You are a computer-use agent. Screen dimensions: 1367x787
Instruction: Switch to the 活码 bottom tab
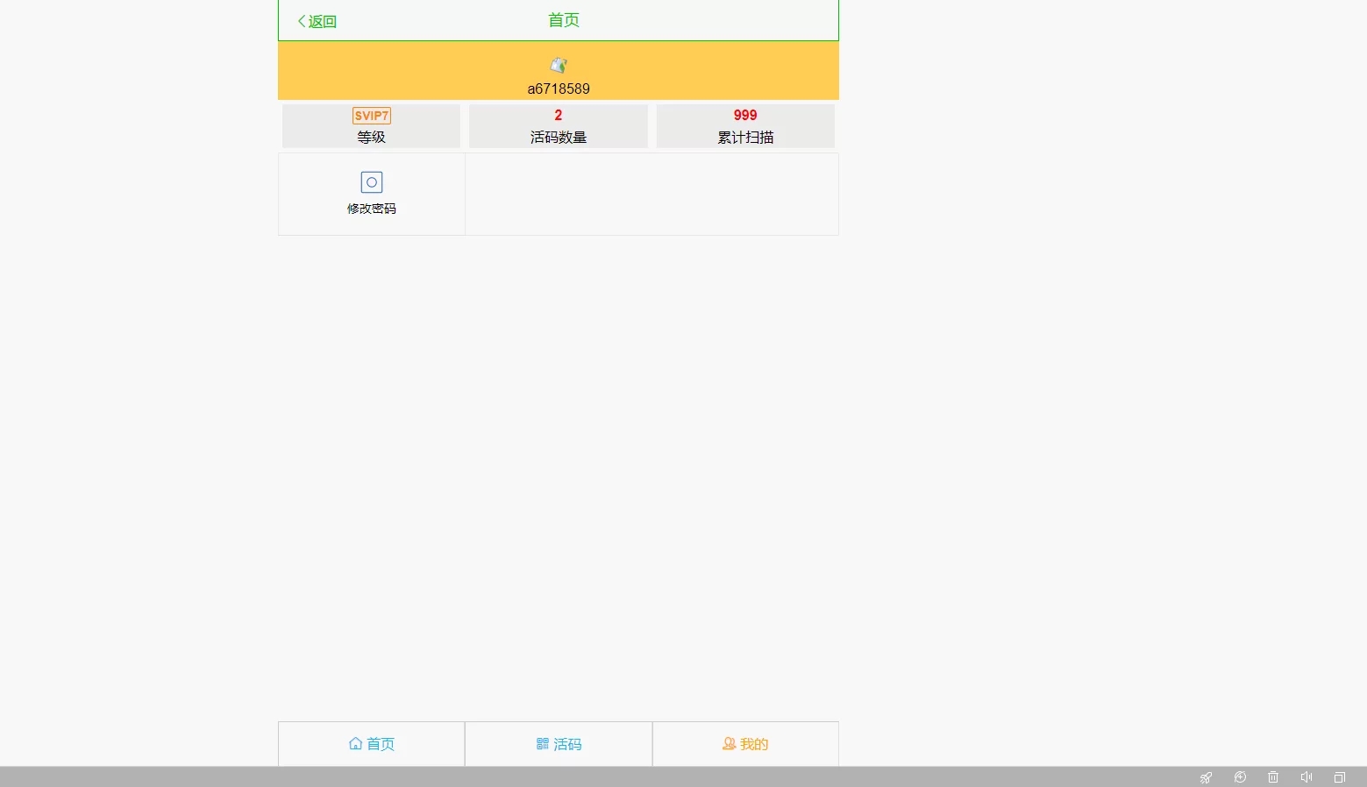(x=559, y=744)
